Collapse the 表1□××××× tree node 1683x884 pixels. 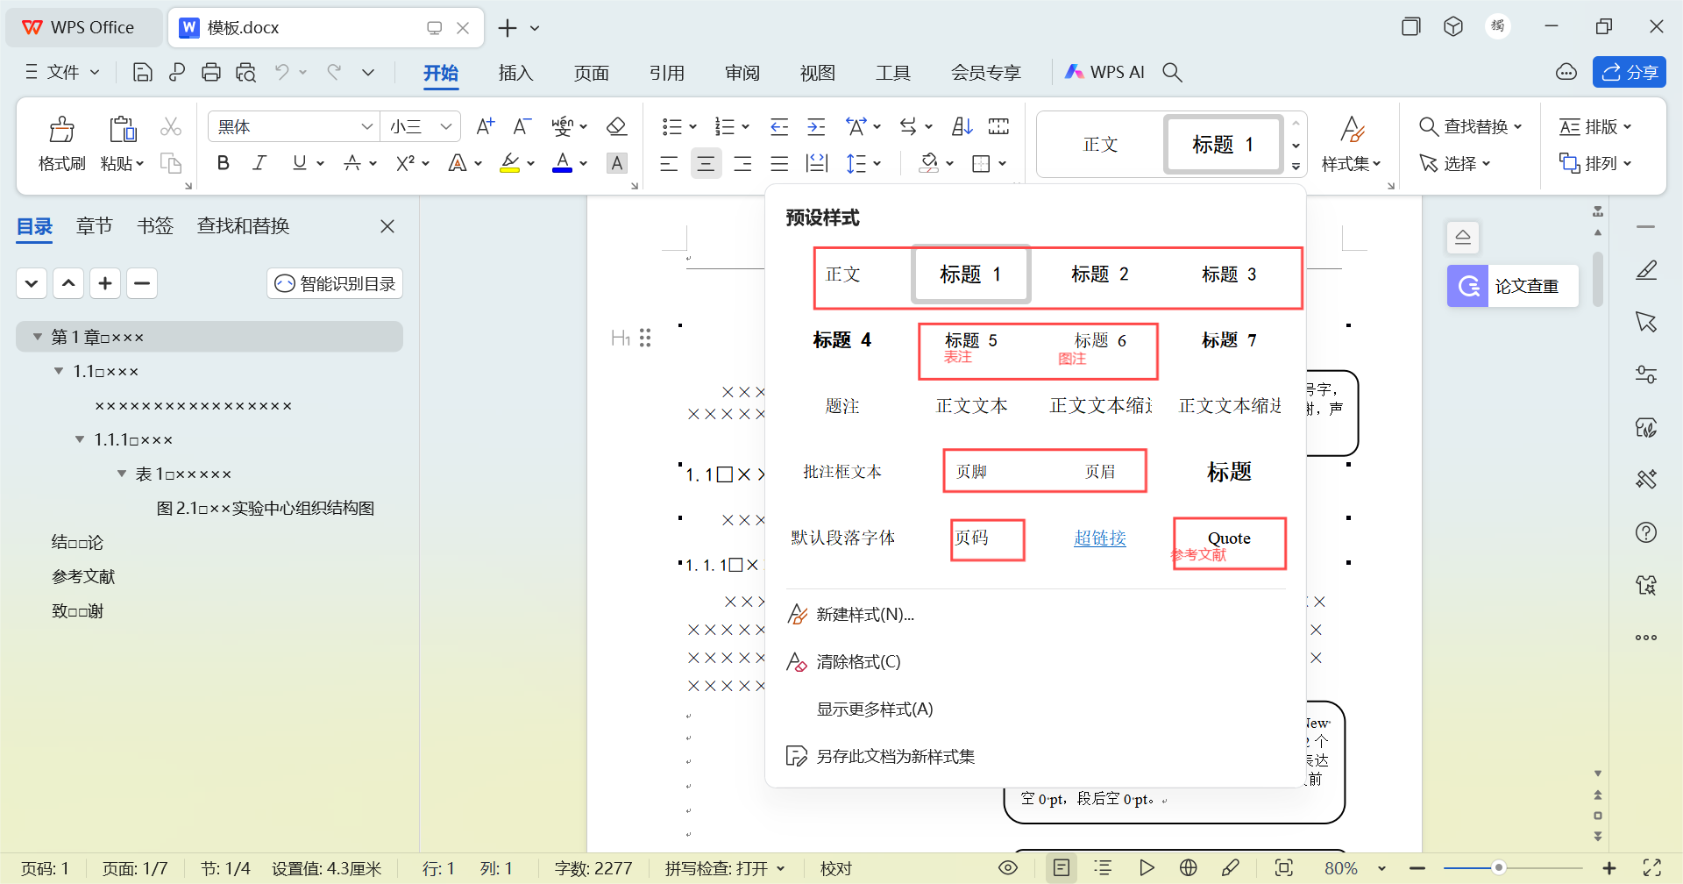point(122,474)
